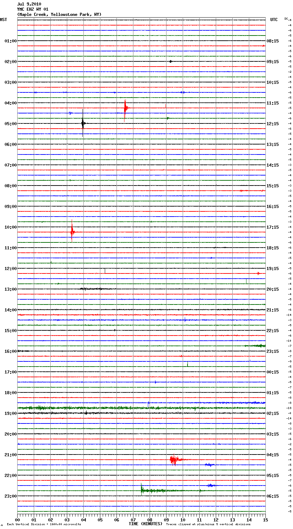The width and height of the screenshot is (293, 529).
Task: Click the 'DC' offset column header
Action: [x=286, y=19]
